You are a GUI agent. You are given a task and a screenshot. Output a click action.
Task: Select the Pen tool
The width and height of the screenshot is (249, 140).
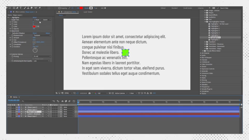17,8
